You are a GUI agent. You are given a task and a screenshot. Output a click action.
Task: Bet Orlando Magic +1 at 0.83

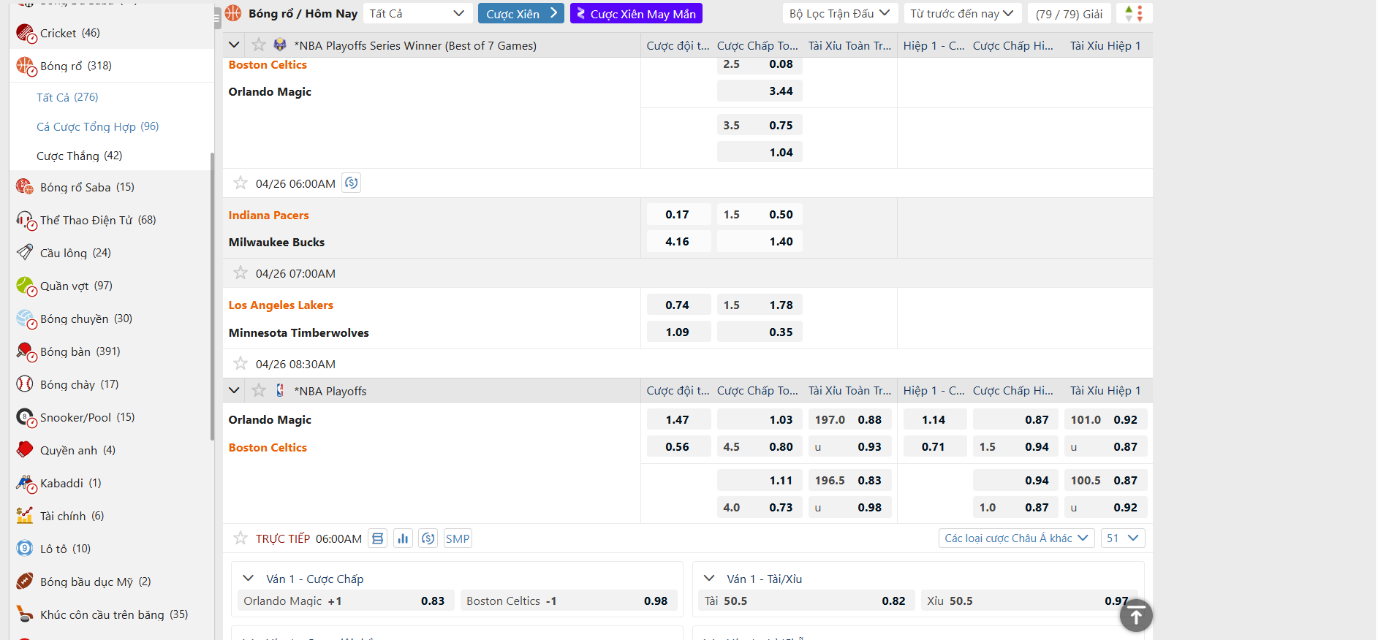coord(346,601)
